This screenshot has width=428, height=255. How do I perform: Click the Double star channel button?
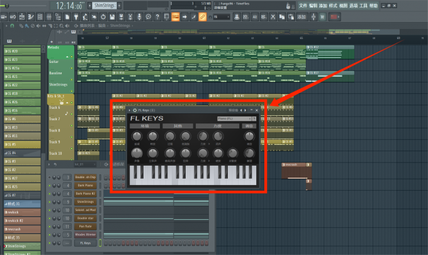pos(86,218)
